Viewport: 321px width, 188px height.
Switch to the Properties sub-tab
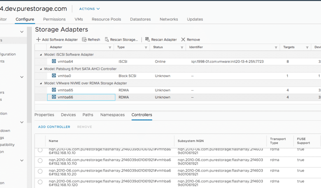pos(44,115)
